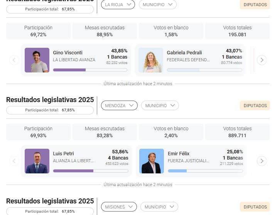The height and width of the screenshot is (215, 275).
Task: Open the MISIONES province dropdown
Action: 119,207
